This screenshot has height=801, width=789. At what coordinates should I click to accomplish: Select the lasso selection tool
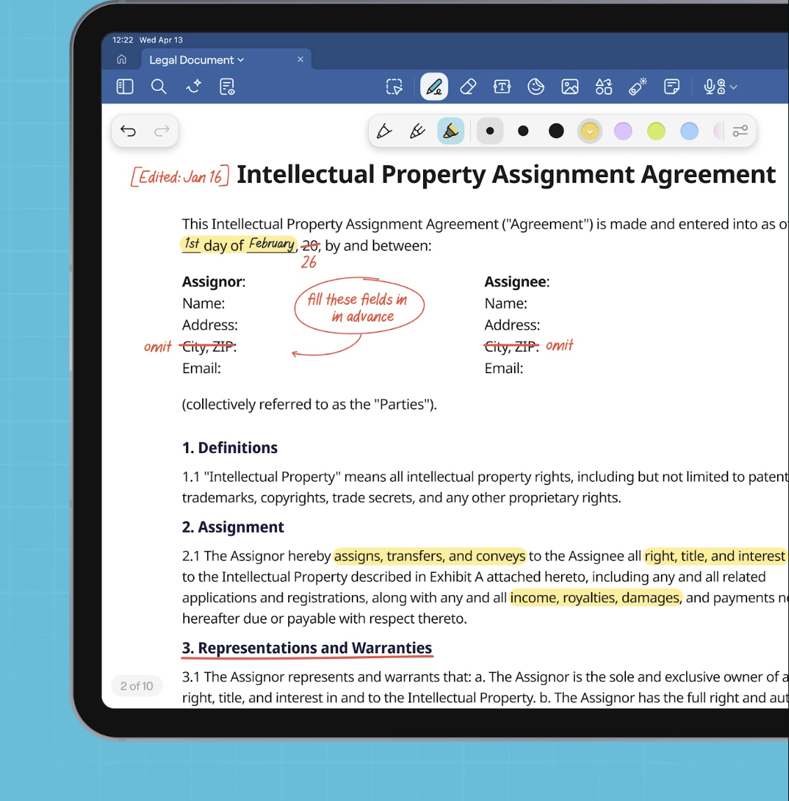[x=394, y=87]
